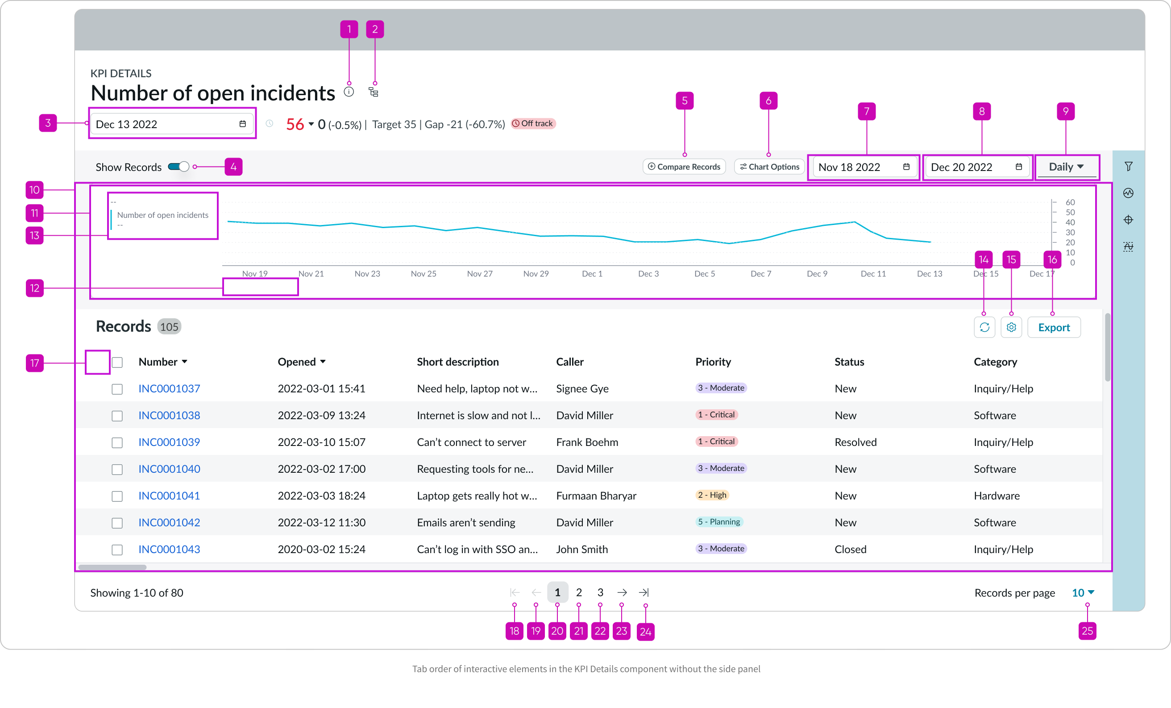The height and width of the screenshot is (708, 1171).
Task: Select the checkbox for incident INC0001038
Action: click(x=117, y=416)
